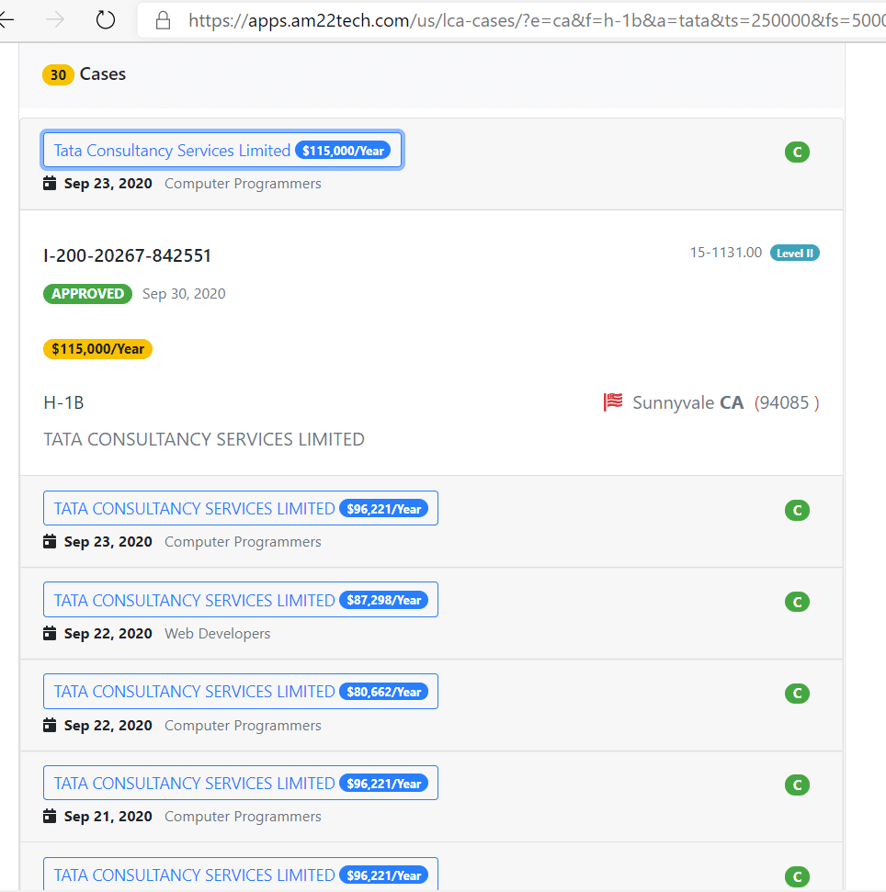Image resolution: width=886 pixels, height=892 pixels.
Task: Click the Level II wage badge
Action: [x=794, y=254]
